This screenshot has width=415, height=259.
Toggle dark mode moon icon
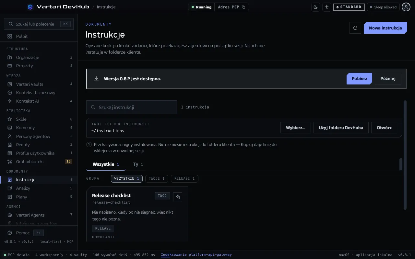click(315, 7)
